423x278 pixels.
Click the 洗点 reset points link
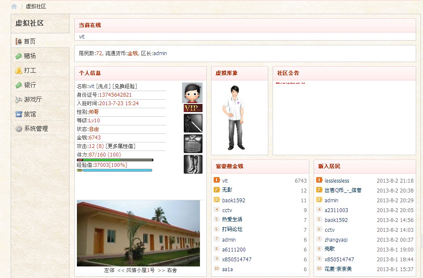pyautogui.click(x=103, y=86)
